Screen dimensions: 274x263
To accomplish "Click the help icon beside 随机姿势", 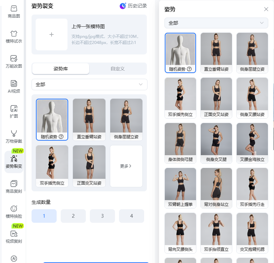I will (x=61, y=137).
